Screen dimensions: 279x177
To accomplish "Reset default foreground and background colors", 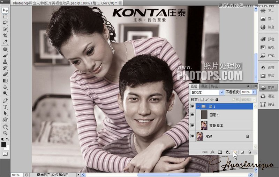I will tap(3, 139).
